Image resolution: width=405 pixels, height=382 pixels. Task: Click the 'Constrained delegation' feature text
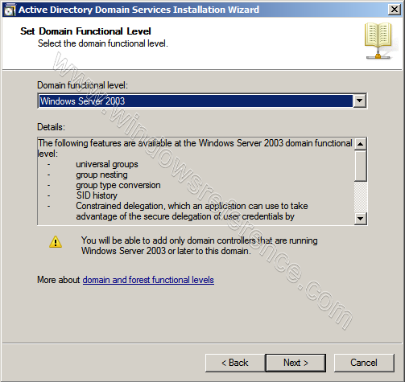[x=192, y=212]
